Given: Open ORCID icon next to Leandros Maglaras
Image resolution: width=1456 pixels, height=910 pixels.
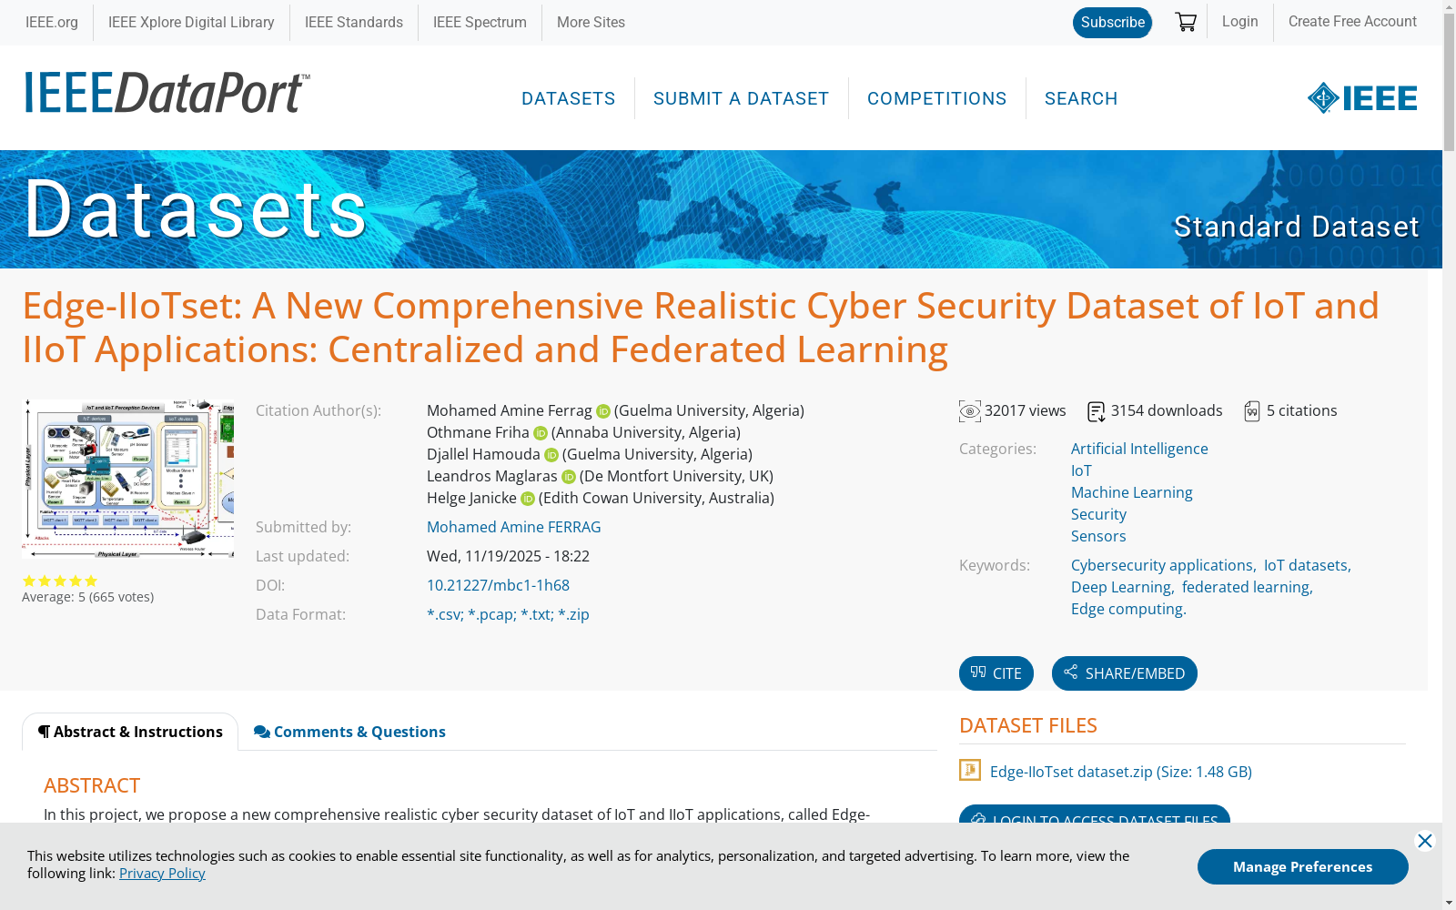Looking at the screenshot, I should 569,477.
